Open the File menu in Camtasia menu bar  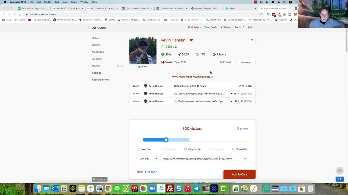click(x=31, y=2)
